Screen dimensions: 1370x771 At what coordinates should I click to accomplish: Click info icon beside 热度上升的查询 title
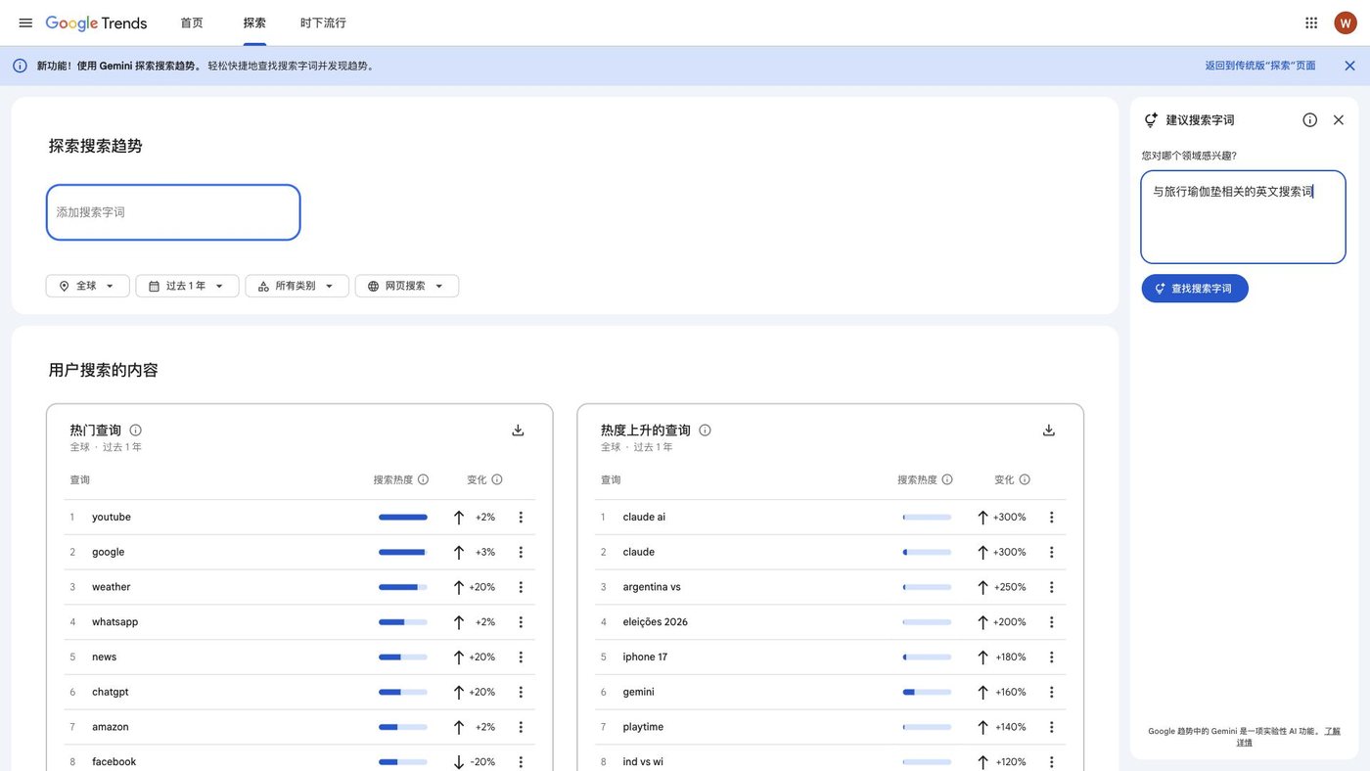[705, 430]
